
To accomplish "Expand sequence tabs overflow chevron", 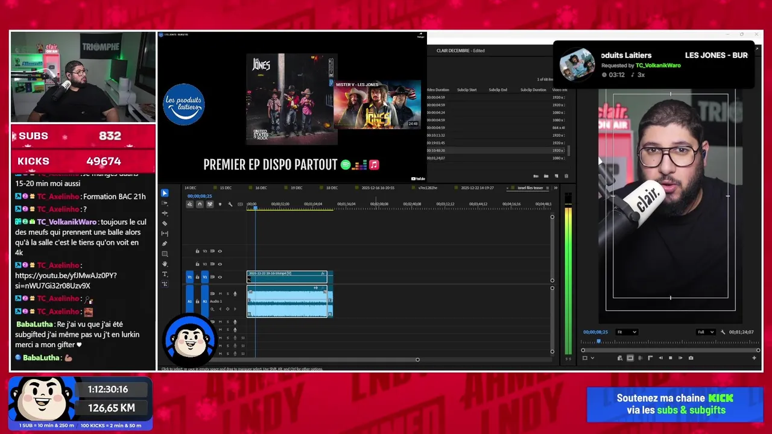I will (555, 188).
